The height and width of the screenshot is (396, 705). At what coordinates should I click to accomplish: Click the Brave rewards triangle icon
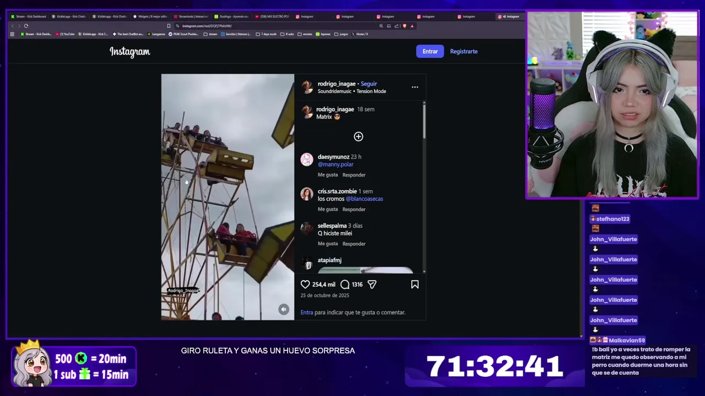pos(412,26)
